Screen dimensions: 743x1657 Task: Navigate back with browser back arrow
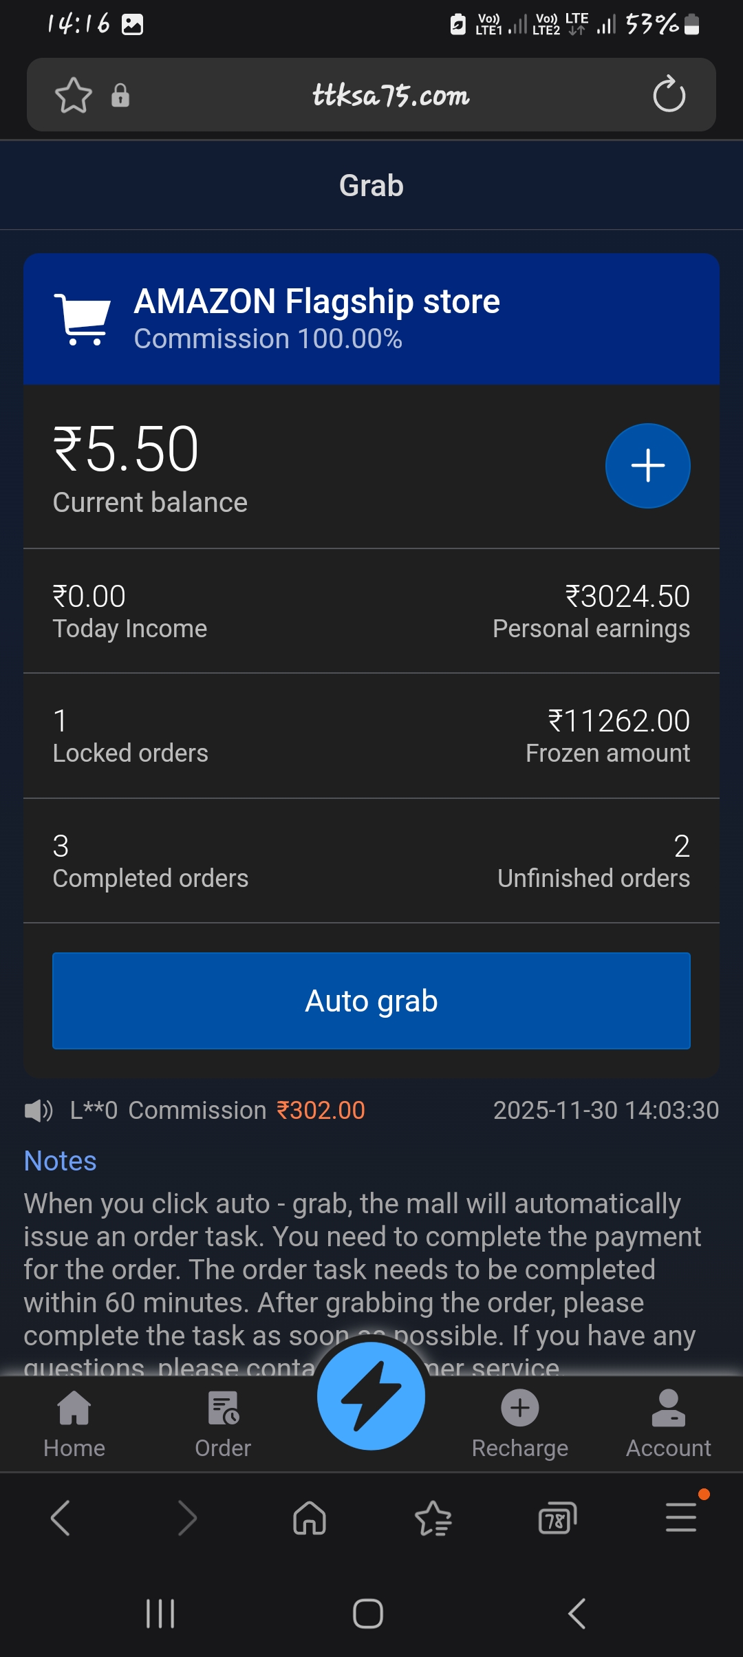pyautogui.click(x=61, y=1517)
